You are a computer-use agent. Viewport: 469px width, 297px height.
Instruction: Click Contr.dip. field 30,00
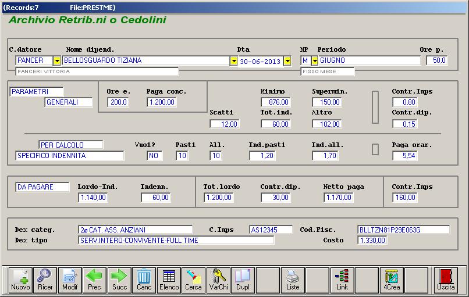[x=276, y=198]
